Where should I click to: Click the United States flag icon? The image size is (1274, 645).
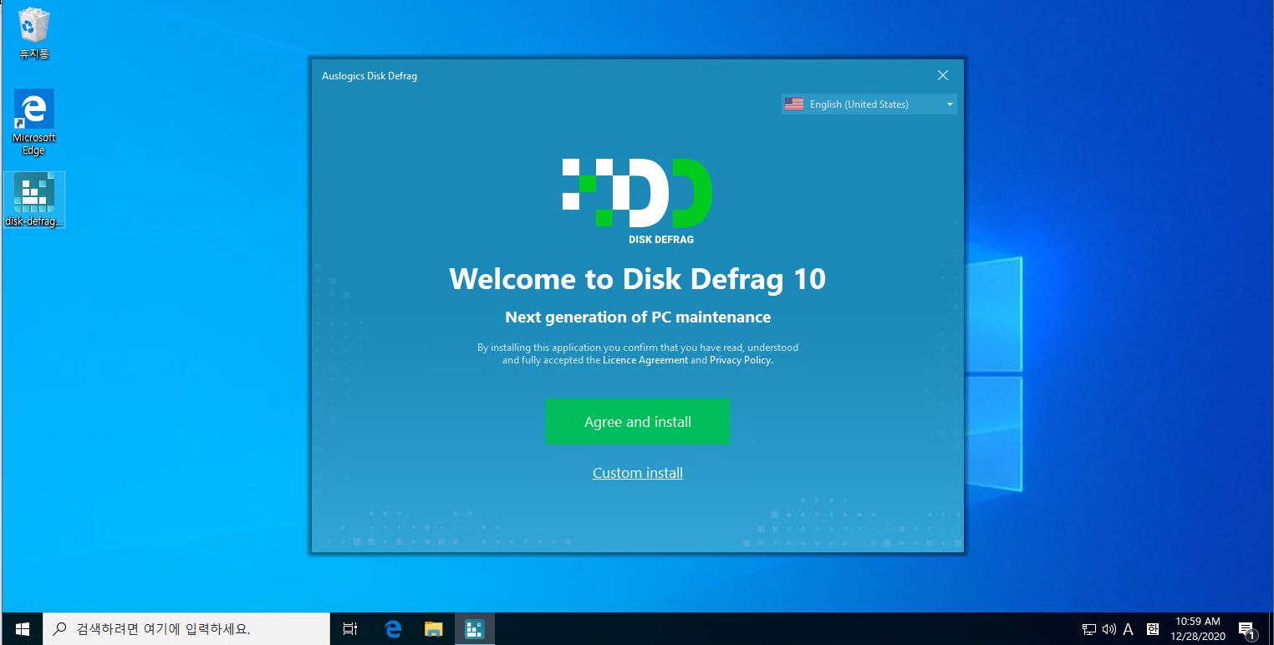[x=794, y=104]
